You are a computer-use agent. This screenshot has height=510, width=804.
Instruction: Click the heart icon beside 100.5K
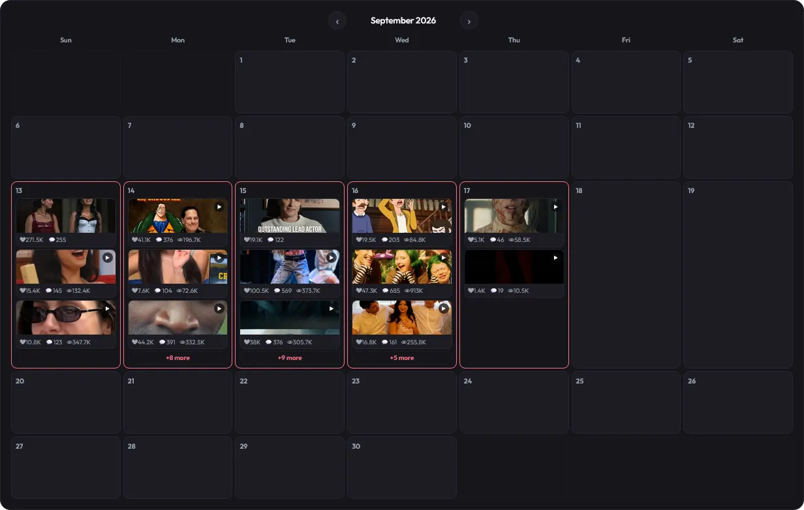click(x=247, y=291)
